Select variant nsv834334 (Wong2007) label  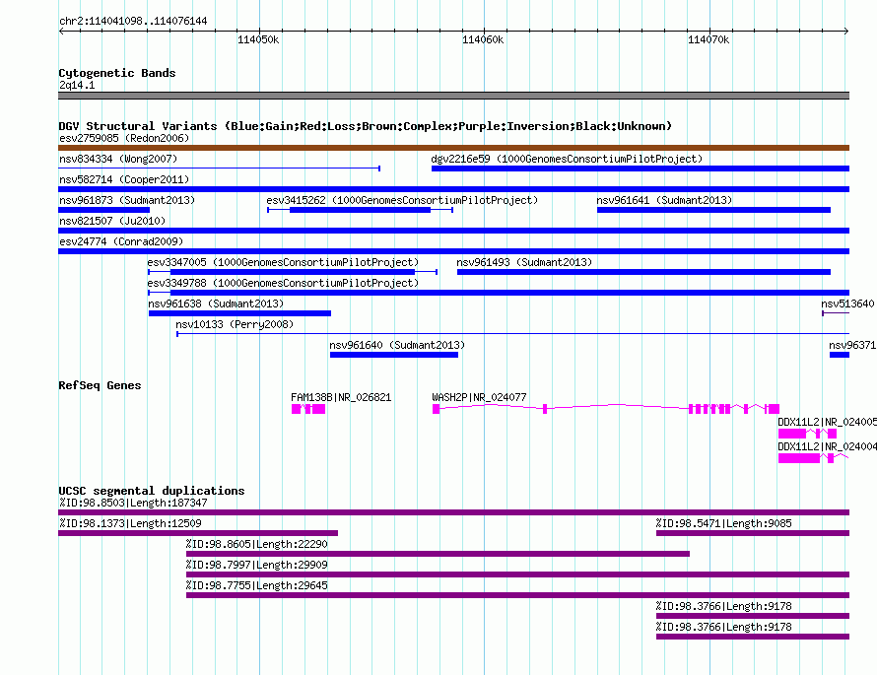tap(118, 159)
